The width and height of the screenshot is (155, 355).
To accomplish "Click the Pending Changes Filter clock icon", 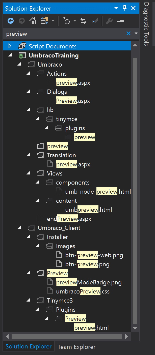I will pyautogui.click(x=66, y=21).
